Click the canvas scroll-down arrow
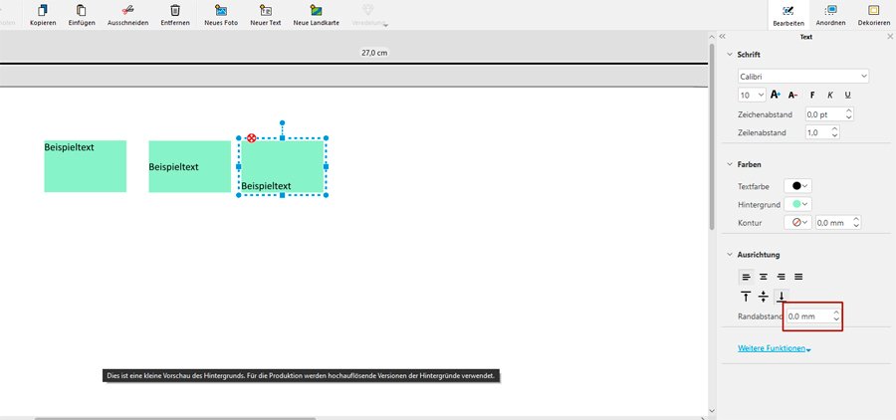The image size is (896, 420). pos(712,410)
